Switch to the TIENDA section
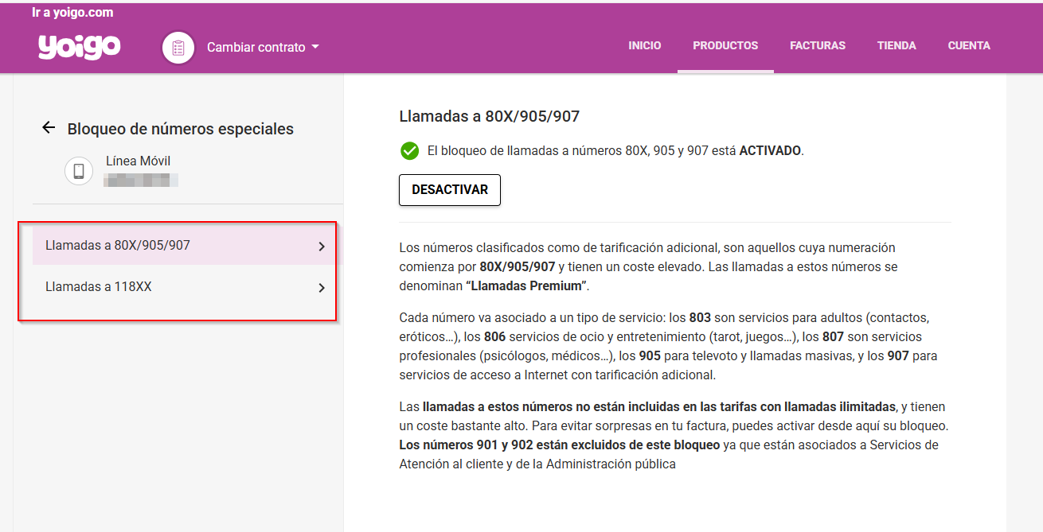The width and height of the screenshot is (1043, 532). (x=897, y=45)
